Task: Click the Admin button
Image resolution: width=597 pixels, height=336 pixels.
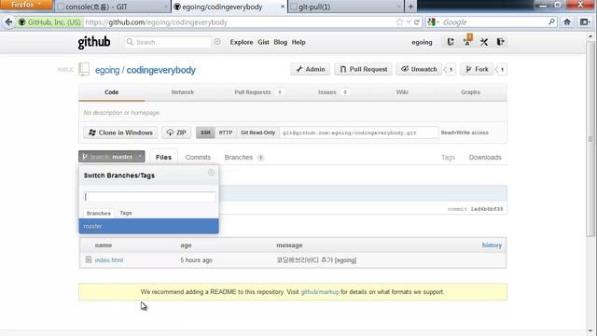Action: click(310, 69)
